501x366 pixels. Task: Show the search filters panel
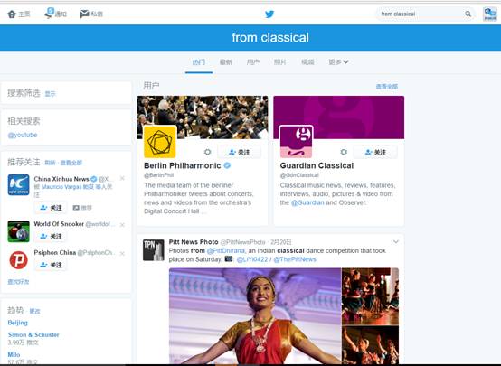(50, 94)
